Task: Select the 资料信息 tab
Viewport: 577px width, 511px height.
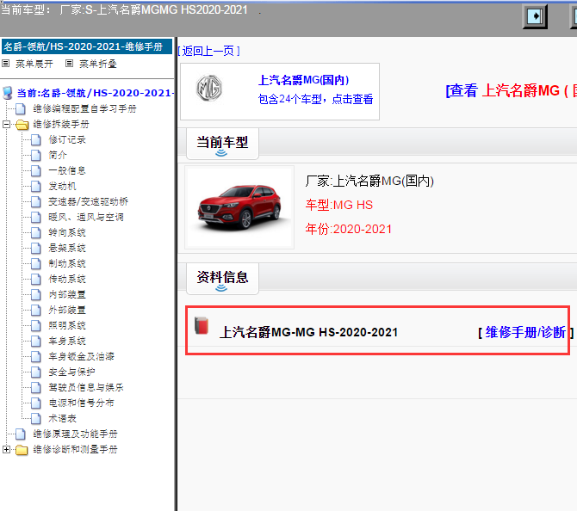Action: click(x=222, y=278)
